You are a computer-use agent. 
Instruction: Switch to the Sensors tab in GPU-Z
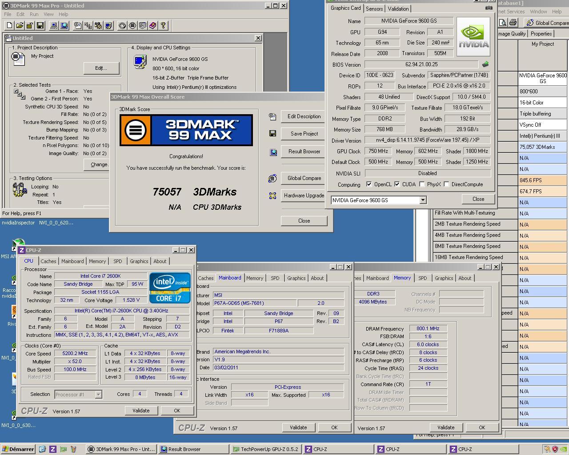374,9
